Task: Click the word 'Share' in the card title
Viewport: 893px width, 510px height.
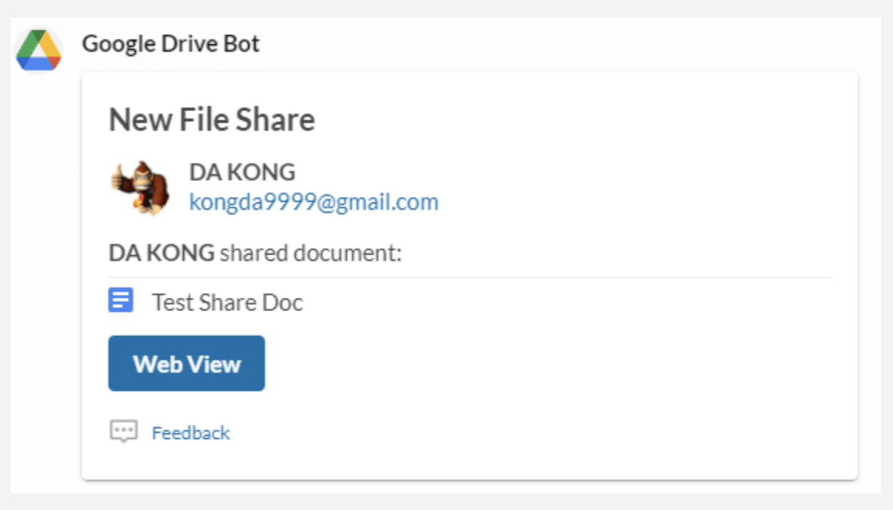Action: [x=275, y=119]
